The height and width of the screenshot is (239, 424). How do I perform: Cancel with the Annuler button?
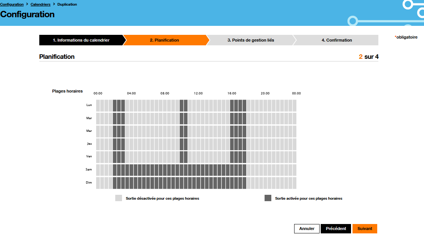(306, 229)
